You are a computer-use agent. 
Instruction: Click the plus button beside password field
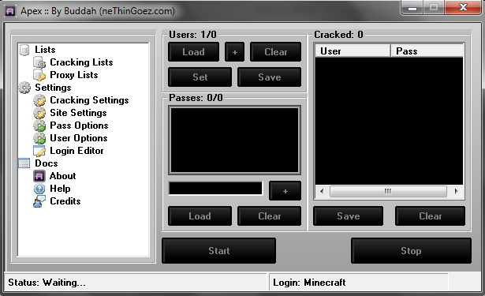pyautogui.click(x=285, y=191)
